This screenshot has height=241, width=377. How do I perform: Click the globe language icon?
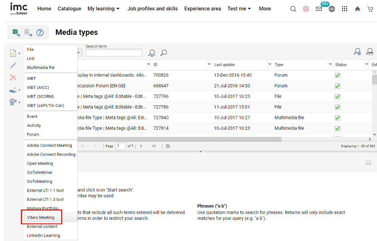[x=332, y=9]
